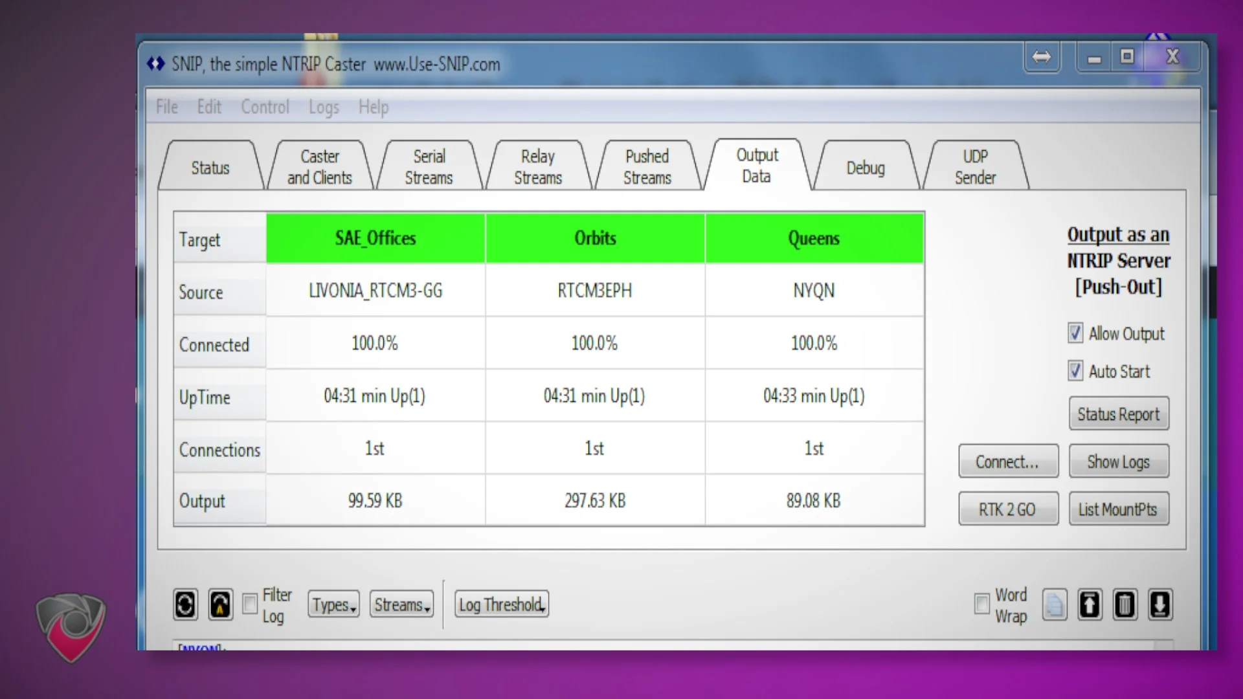The width and height of the screenshot is (1243, 699).
Task: Minimize the SNIP window
Action: (x=1094, y=58)
